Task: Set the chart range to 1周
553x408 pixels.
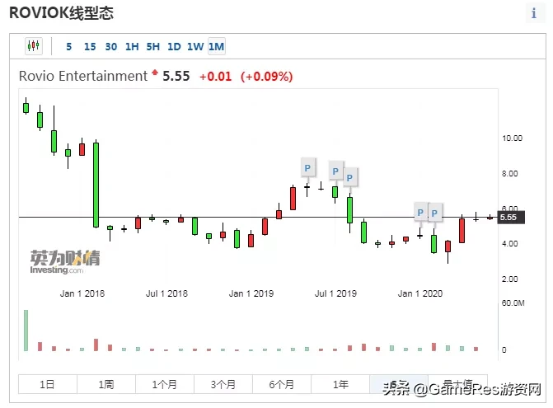Action: point(106,384)
